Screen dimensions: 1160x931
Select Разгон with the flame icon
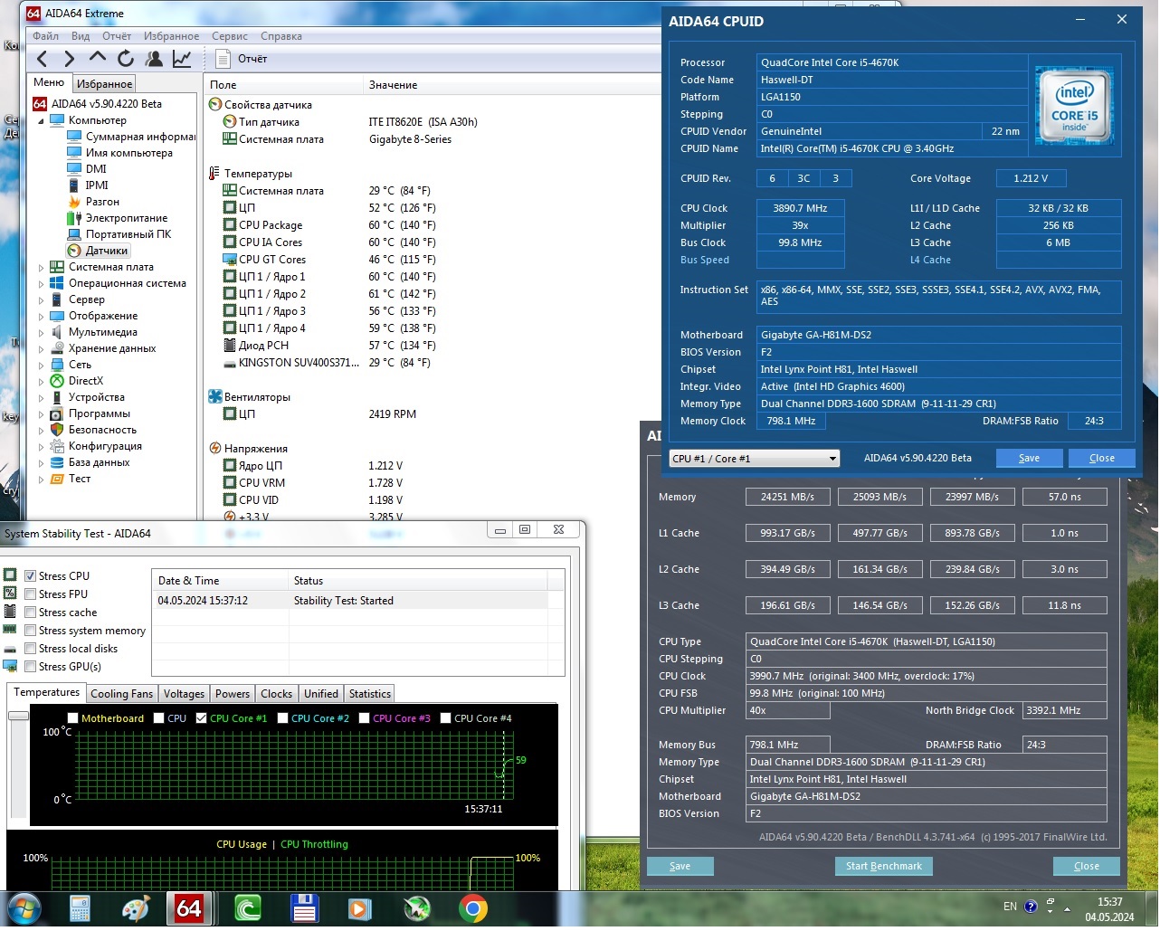(x=93, y=202)
